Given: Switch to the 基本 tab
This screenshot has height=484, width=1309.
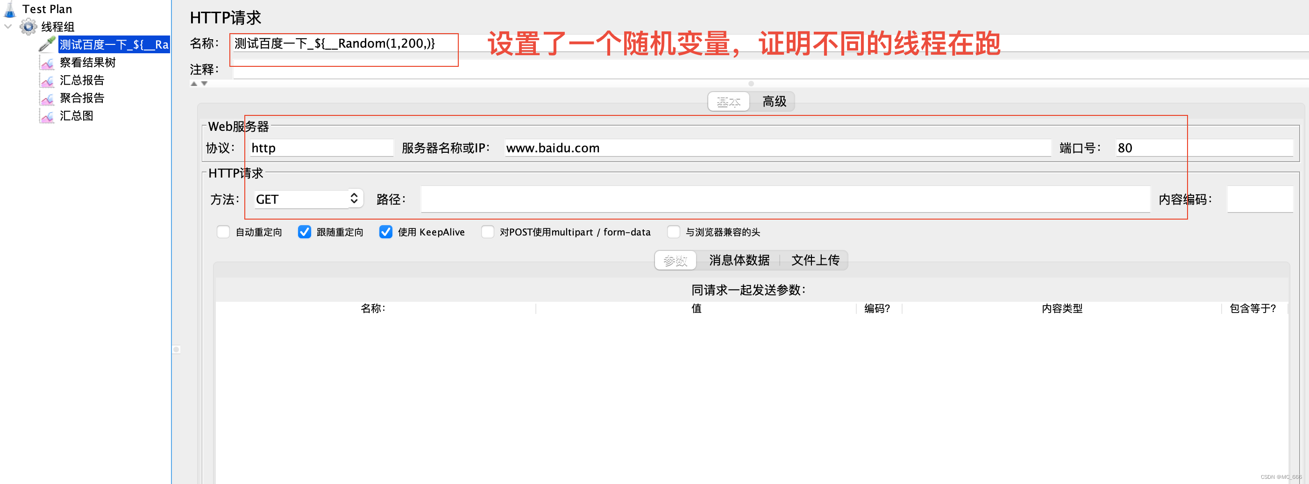Looking at the screenshot, I should pyautogui.click(x=729, y=102).
